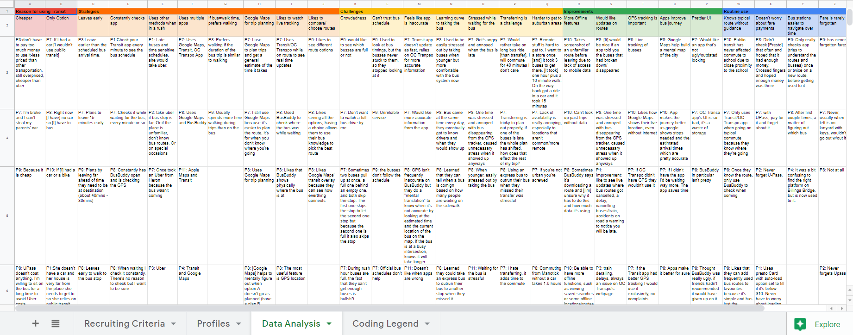Select row 4 header

(x=7, y=138)
